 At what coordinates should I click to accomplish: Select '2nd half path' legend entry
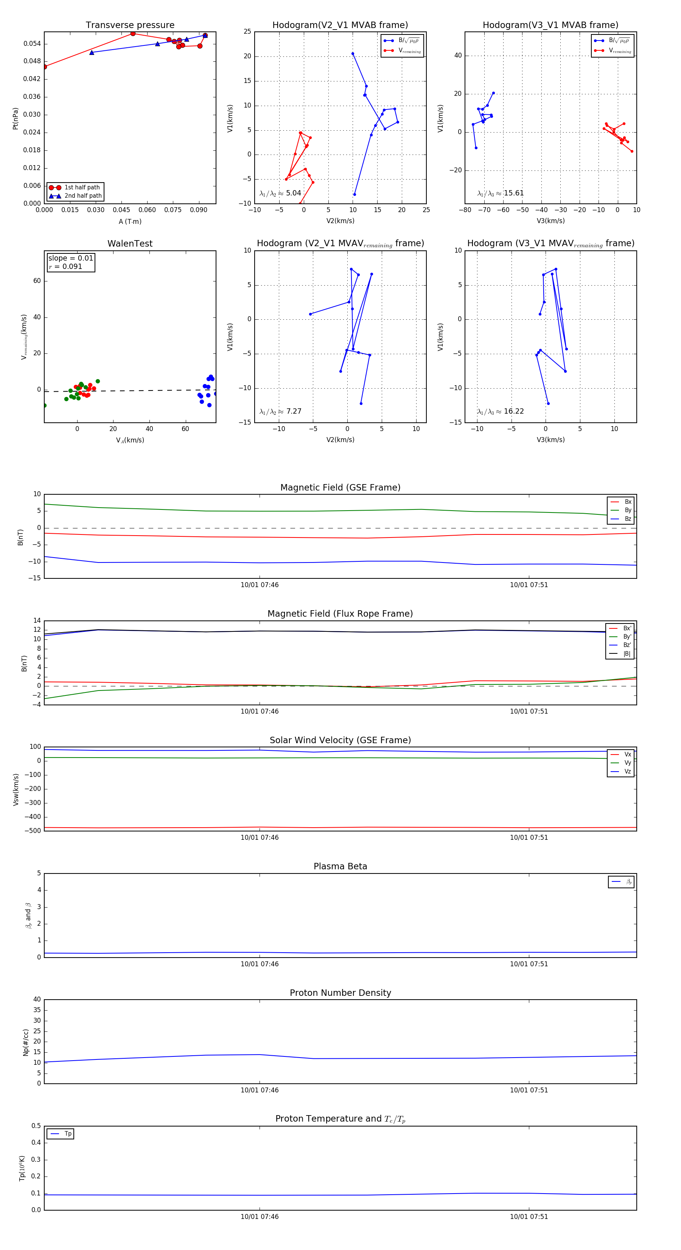[75, 196]
